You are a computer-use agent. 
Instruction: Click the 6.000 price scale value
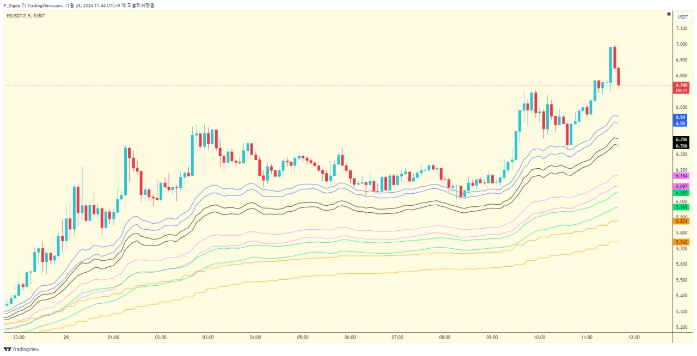tap(682, 201)
